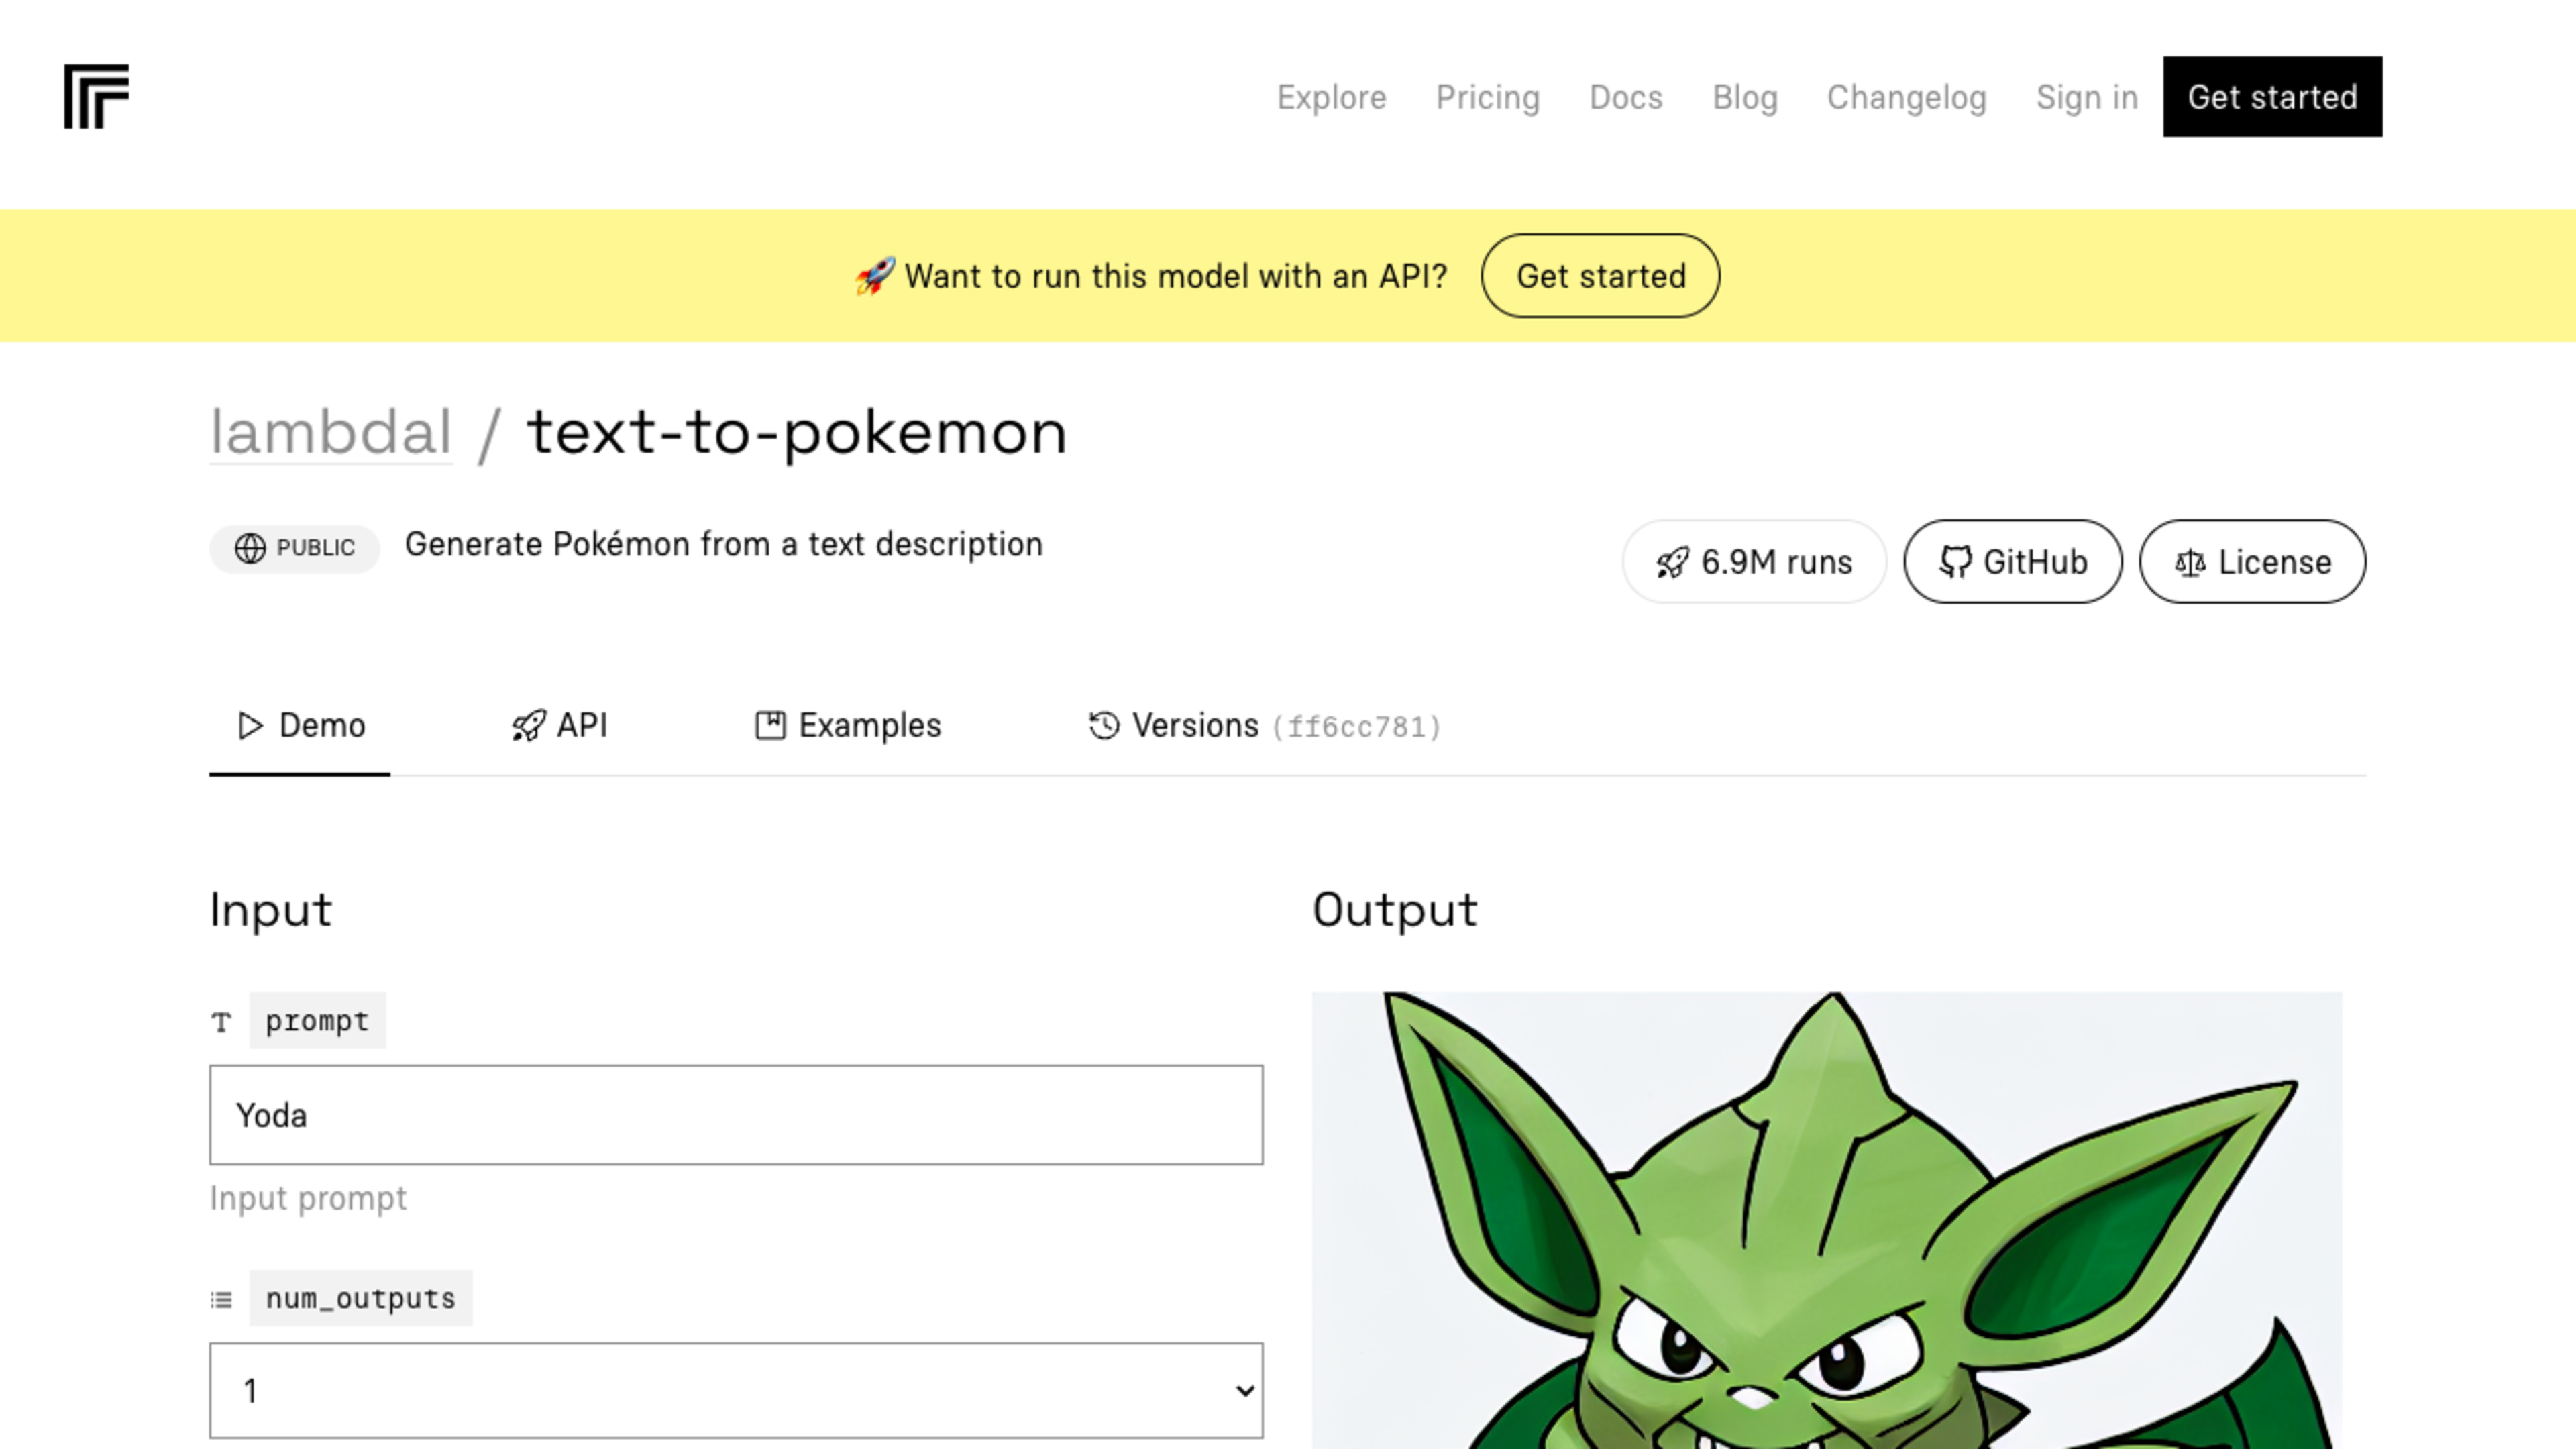The height and width of the screenshot is (1449, 2576).
Task: Go to the Pricing page
Action: click(1487, 97)
